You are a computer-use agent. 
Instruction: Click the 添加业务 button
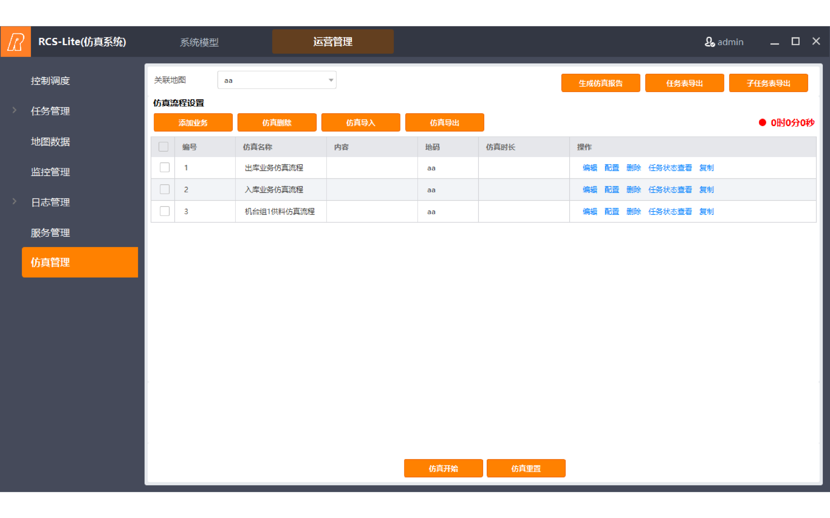(x=193, y=122)
